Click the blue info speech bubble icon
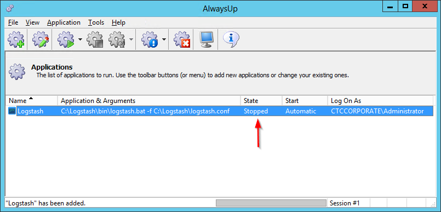This screenshot has height=212, width=441. coord(231,39)
